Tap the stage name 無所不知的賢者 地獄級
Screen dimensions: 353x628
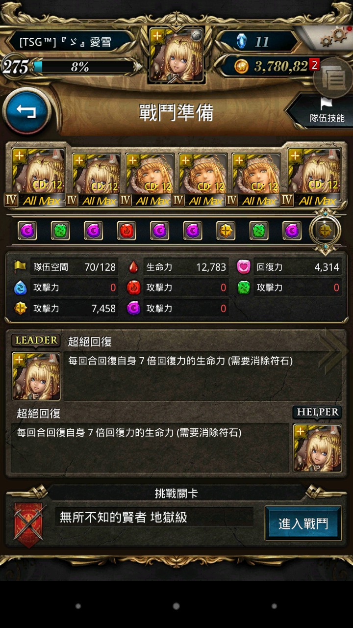(124, 517)
